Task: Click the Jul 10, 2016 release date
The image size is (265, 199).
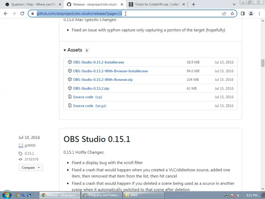Action: coord(29,137)
